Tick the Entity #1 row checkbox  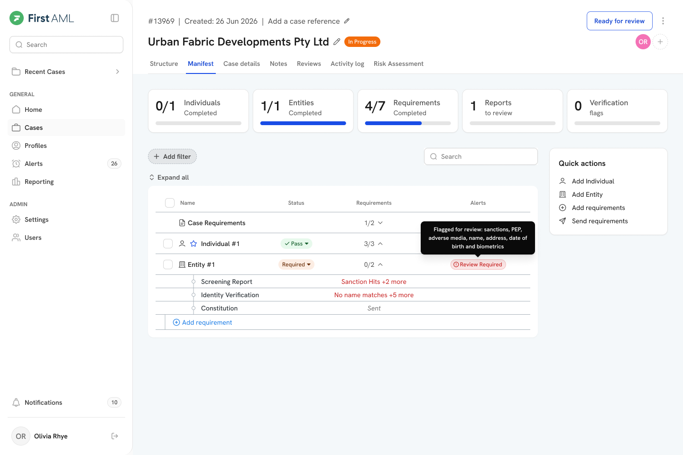coord(168,264)
